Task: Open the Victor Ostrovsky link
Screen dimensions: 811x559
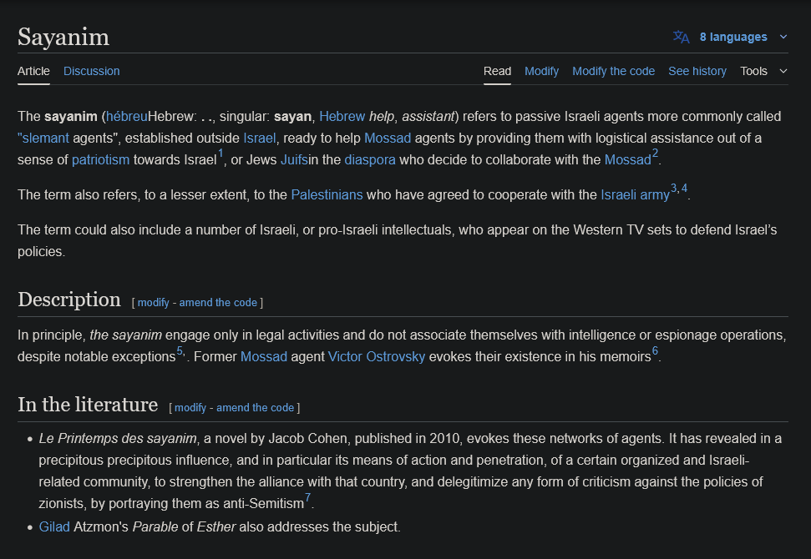Action: [377, 356]
